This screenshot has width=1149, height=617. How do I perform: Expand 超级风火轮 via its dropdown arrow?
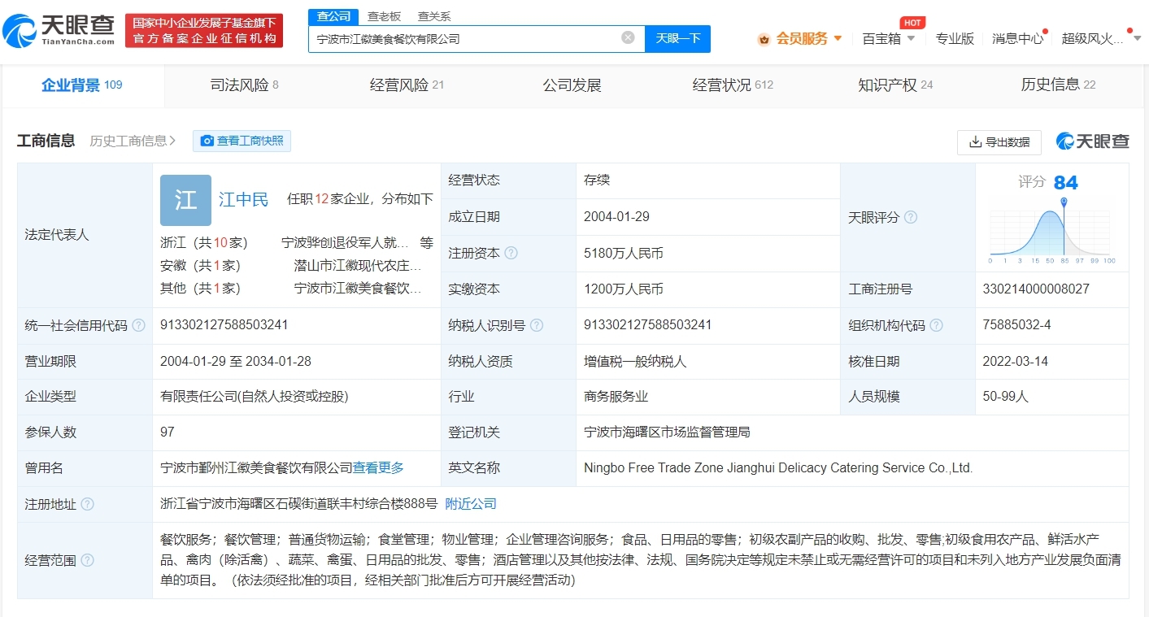(1138, 38)
